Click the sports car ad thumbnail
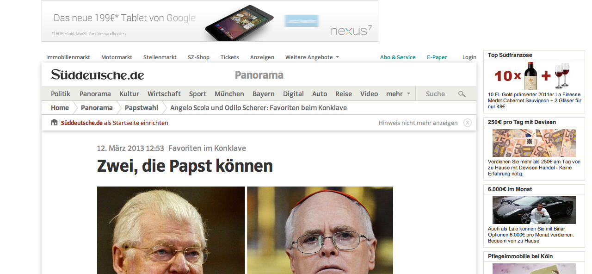The height and width of the screenshot is (274, 592). [x=534, y=210]
